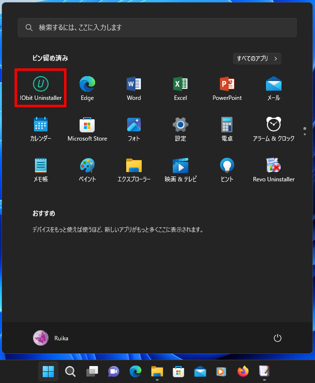Viewport: 315px width, 383px height.
Task: Launch the メモ帳 notepad app
Action: click(x=41, y=169)
